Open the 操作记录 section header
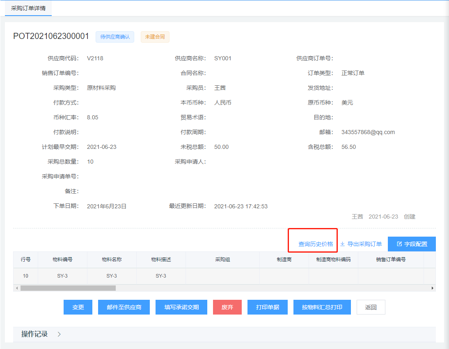Image resolution: width=449 pixels, height=349 pixels. coord(34,334)
